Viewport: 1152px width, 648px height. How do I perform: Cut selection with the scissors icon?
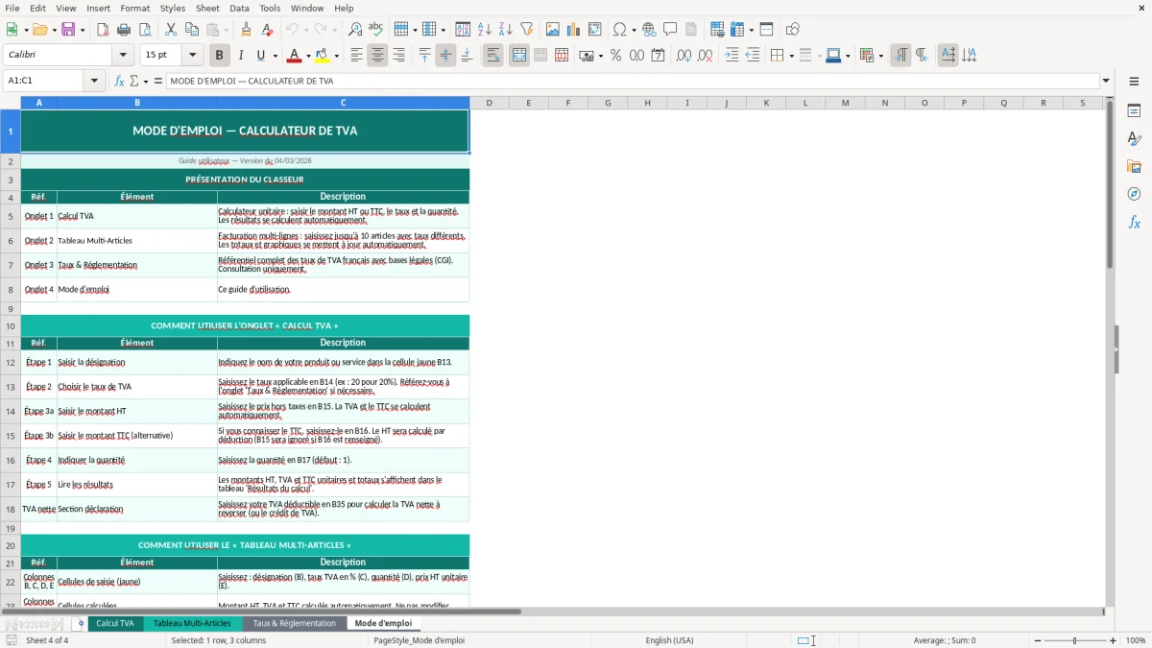click(x=170, y=30)
